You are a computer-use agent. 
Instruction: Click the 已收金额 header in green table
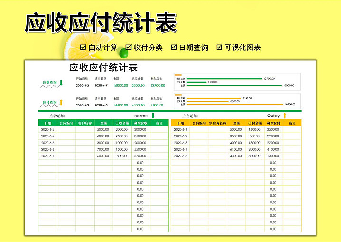click(122, 123)
